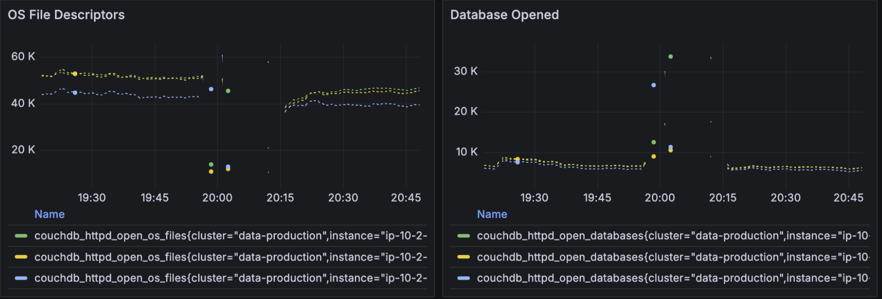Screen dimensions: 882x299
Task: Click 20:15 time label in Database Opened
Action: click(x=723, y=198)
